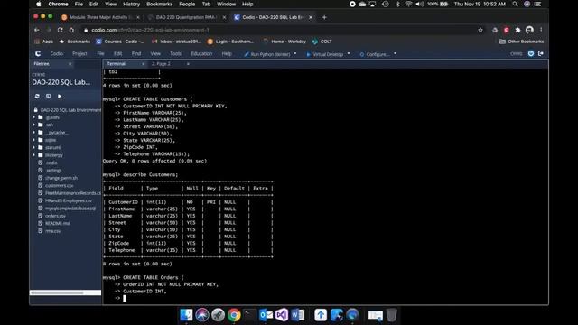
Task: Click the Codio logo icon
Action: (x=38, y=53)
